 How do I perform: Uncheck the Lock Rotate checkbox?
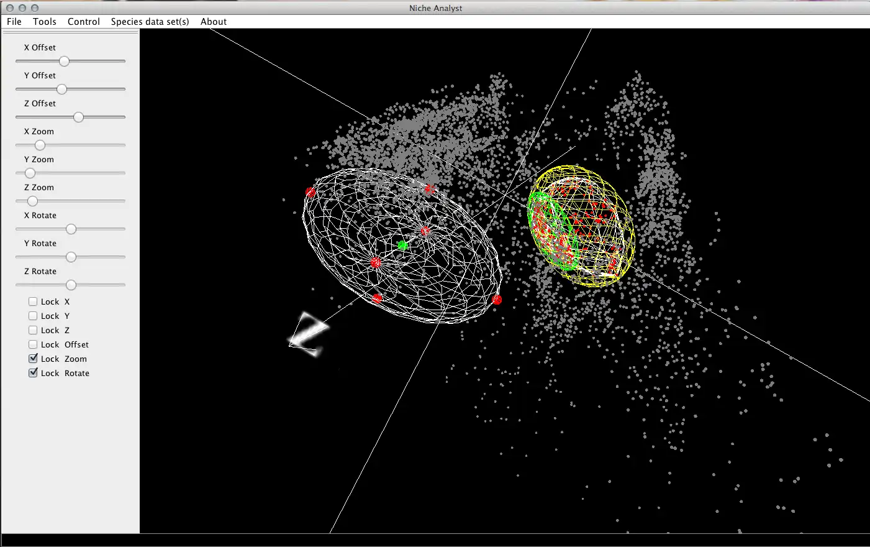tap(33, 373)
